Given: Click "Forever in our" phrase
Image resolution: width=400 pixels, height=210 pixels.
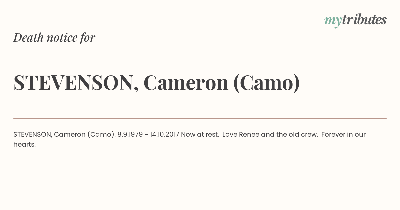Looking at the screenshot, I should click(x=344, y=134).
